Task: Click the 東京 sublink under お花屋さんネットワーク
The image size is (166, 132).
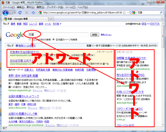Action: (x=11, y=104)
